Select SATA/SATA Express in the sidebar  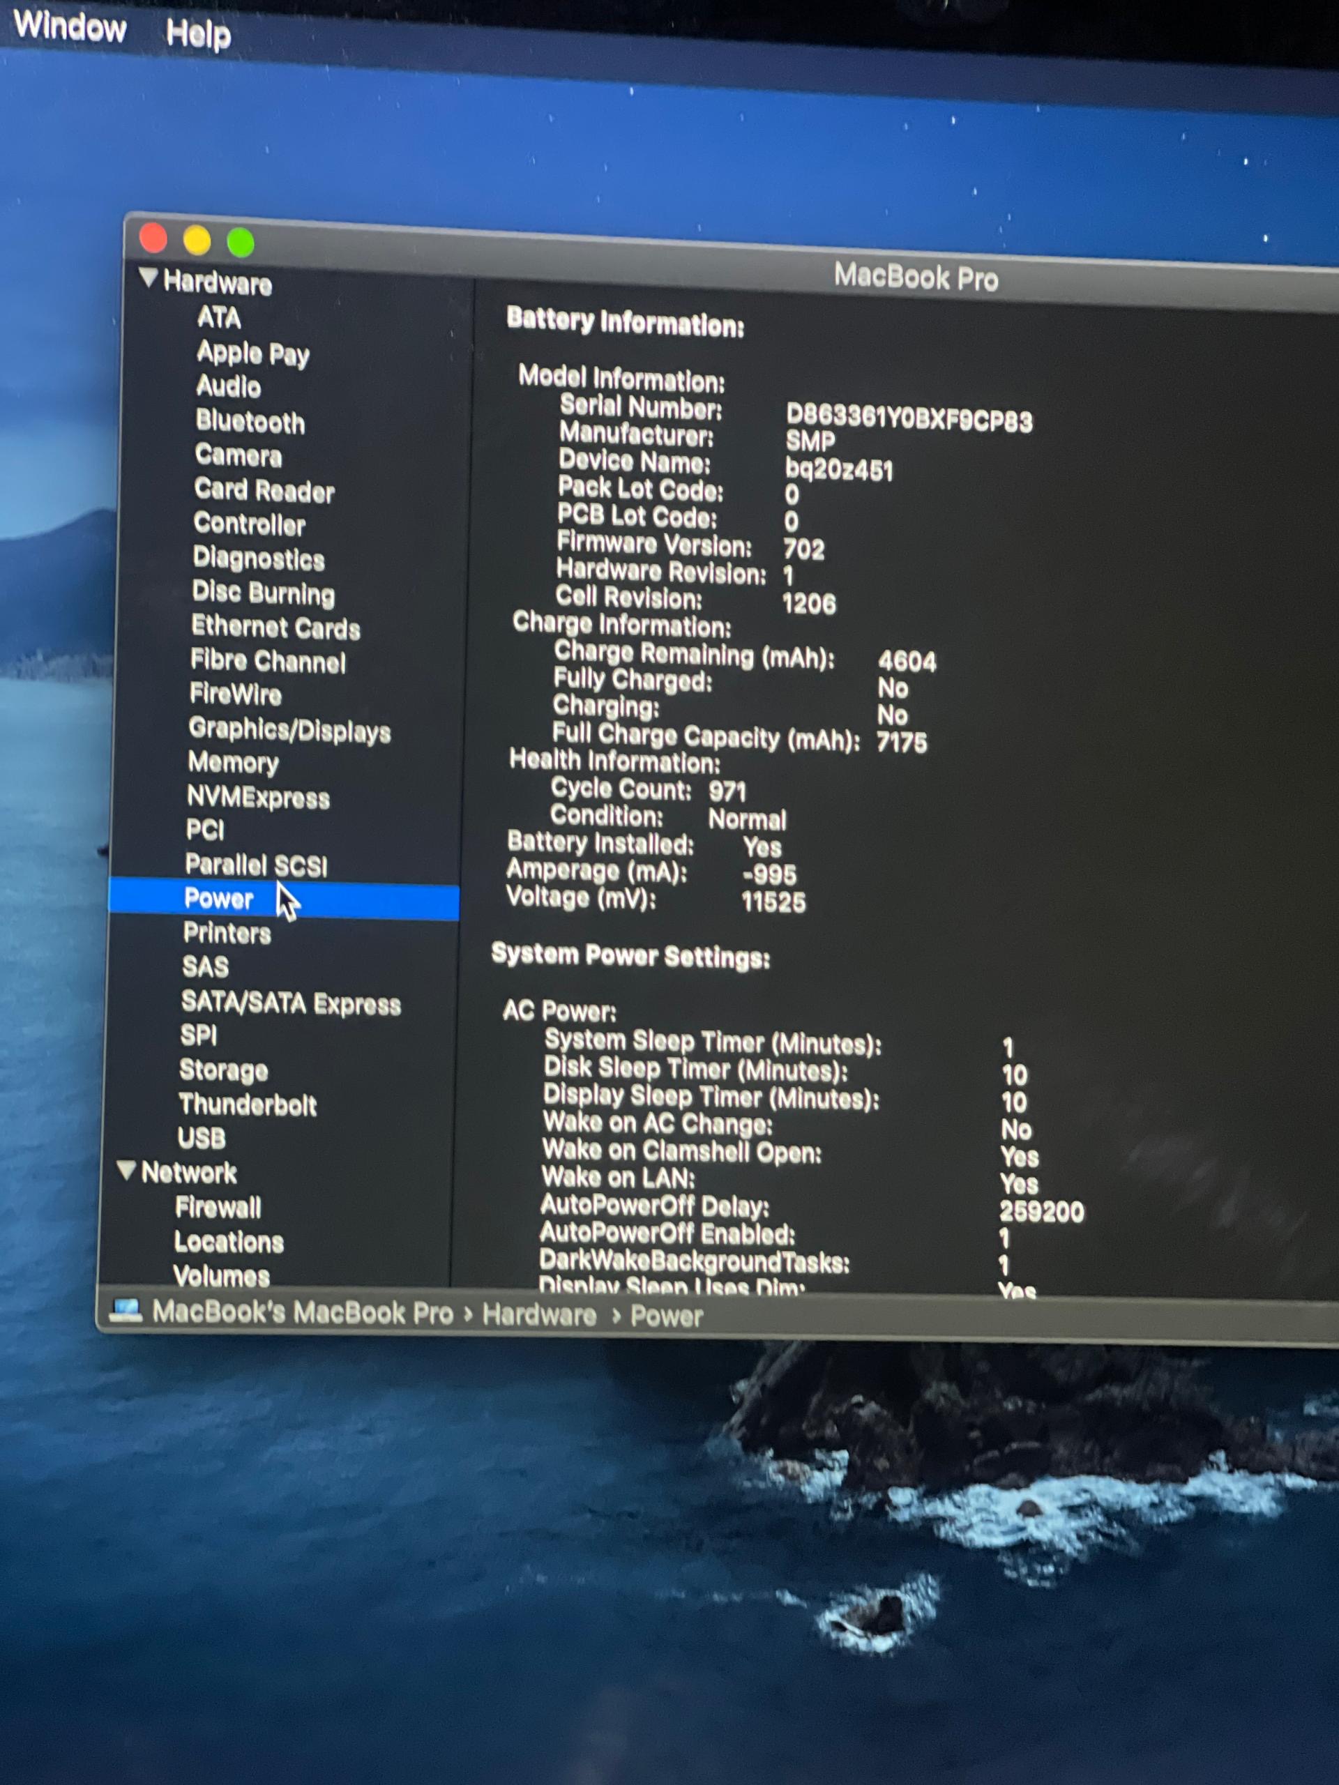point(291,1003)
